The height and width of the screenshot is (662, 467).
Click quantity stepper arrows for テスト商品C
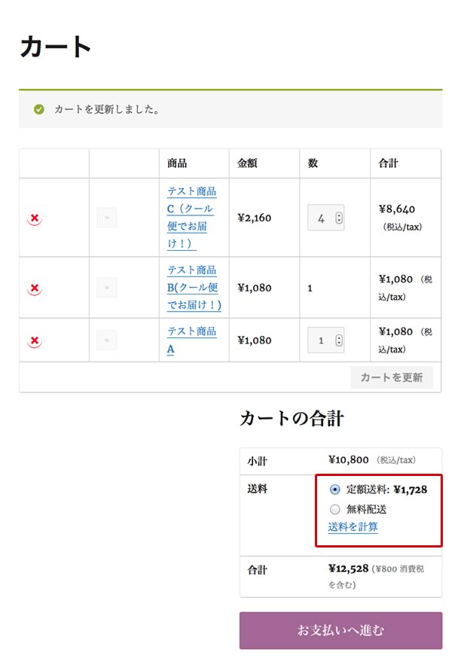click(339, 218)
